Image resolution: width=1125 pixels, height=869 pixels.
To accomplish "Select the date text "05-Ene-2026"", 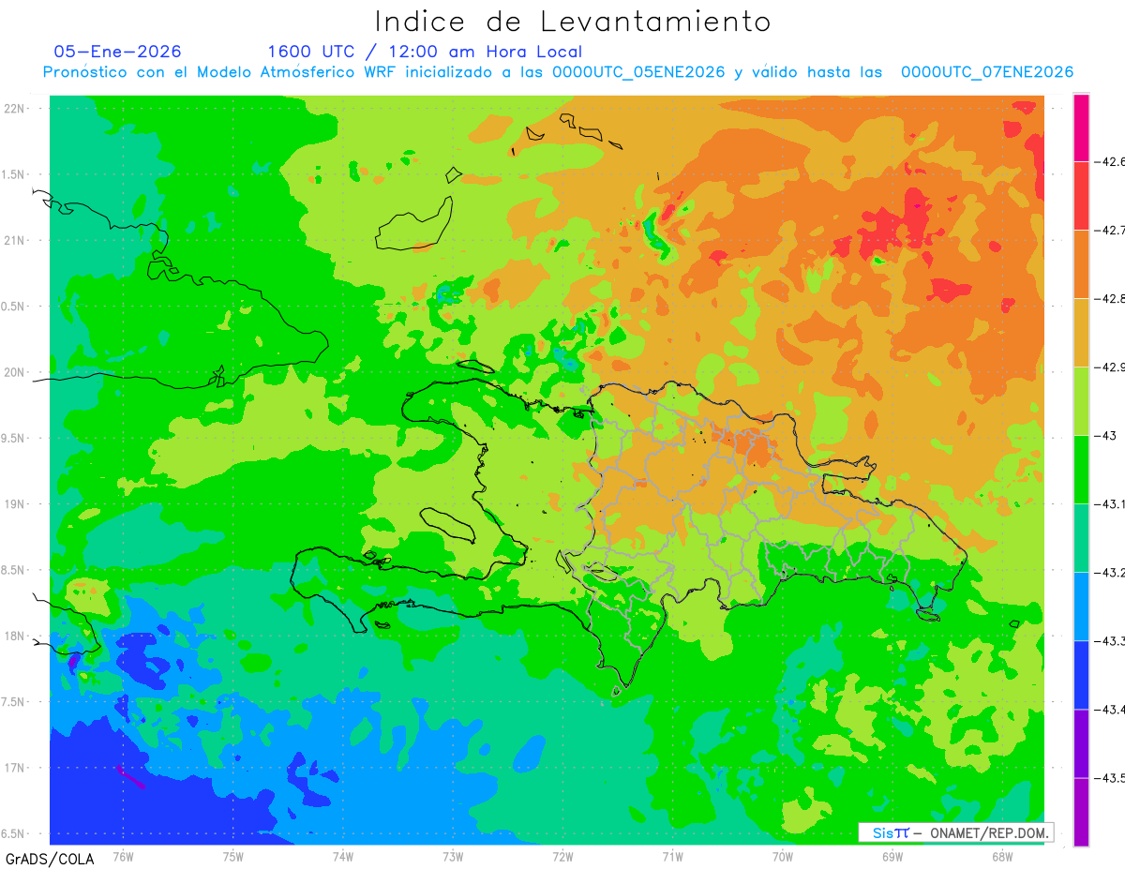I will pos(117,52).
